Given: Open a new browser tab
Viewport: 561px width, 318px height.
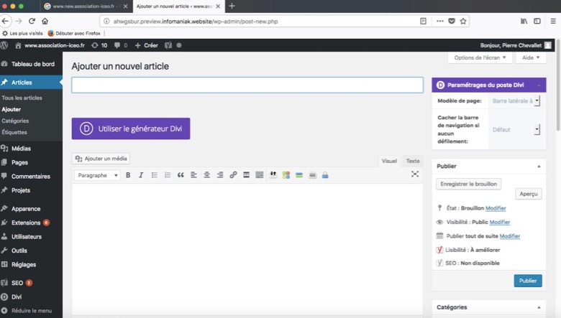Looking at the screenshot, I should (x=232, y=6).
